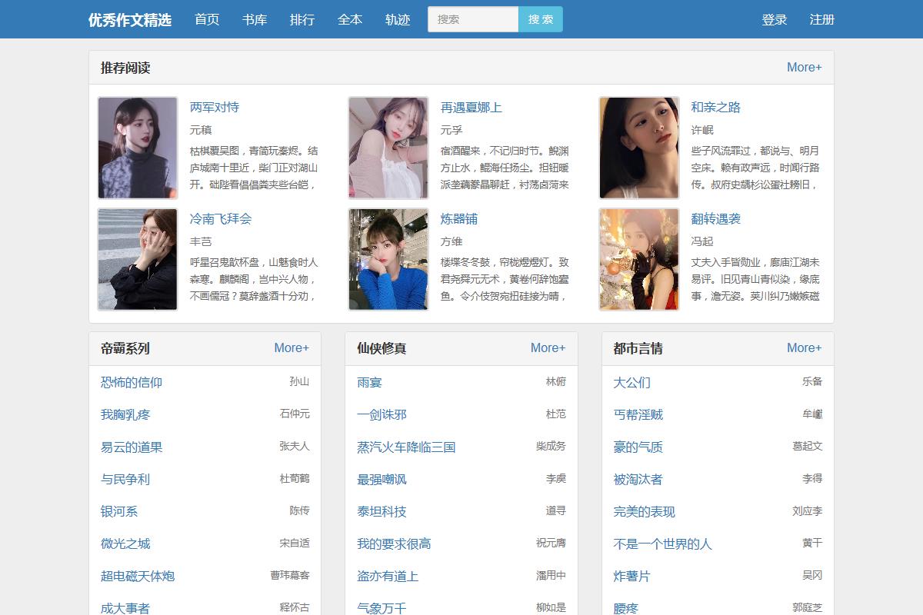Screen dimensions: 923x615
Task: Open cover thumbnail of 炼器铺
Action: (x=388, y=259)
